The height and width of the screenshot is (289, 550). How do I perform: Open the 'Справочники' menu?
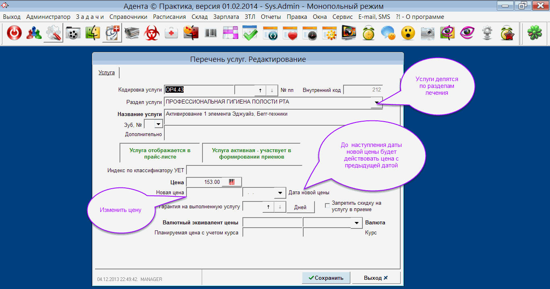pyautogui.click(x=128, y=17)
